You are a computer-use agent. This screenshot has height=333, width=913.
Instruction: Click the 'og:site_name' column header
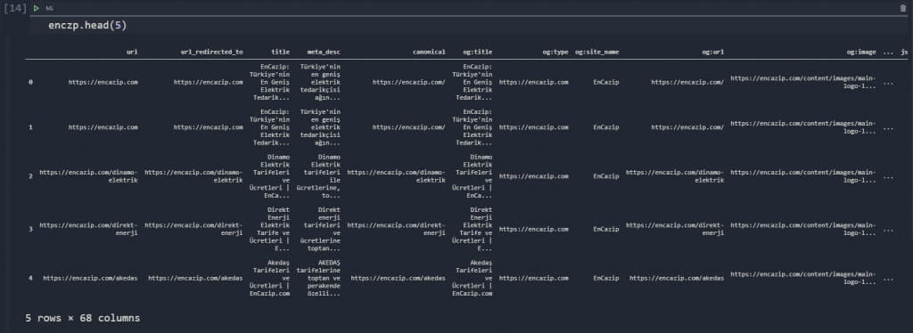tap(596, 52)
